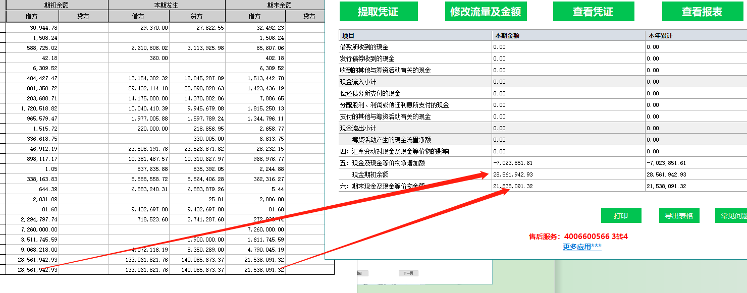This screenshot has width=747, height=293.
Task: Select the 期末余额 header in balance sheet
Action: click(280, 5)
